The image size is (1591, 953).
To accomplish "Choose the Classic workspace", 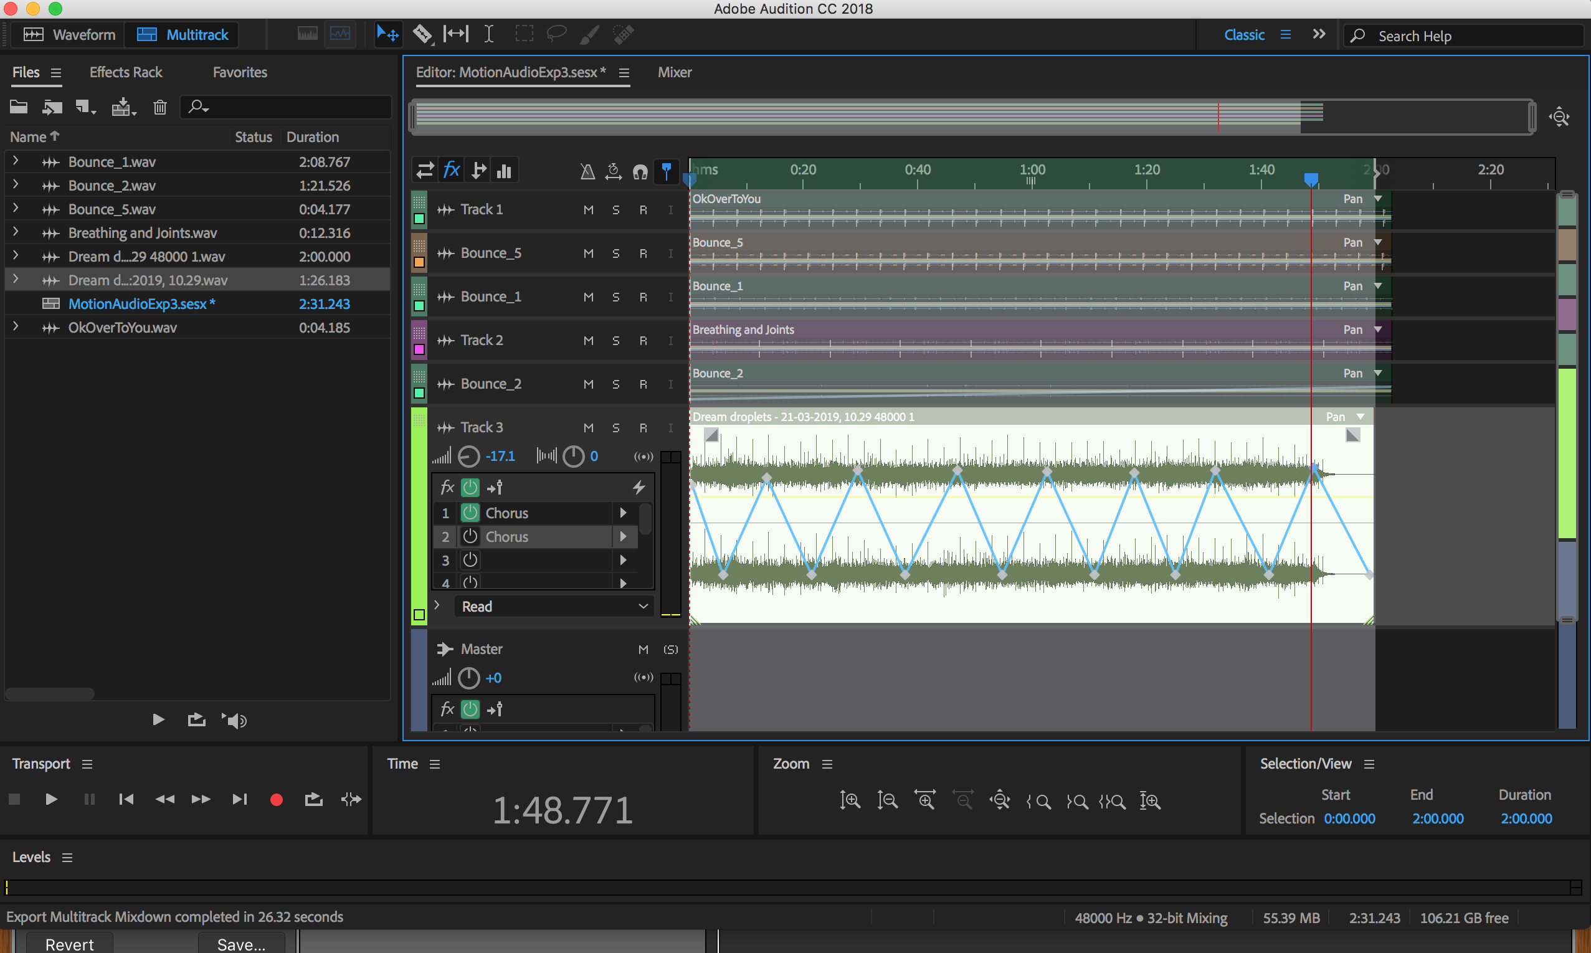I will click(1243, 35).
